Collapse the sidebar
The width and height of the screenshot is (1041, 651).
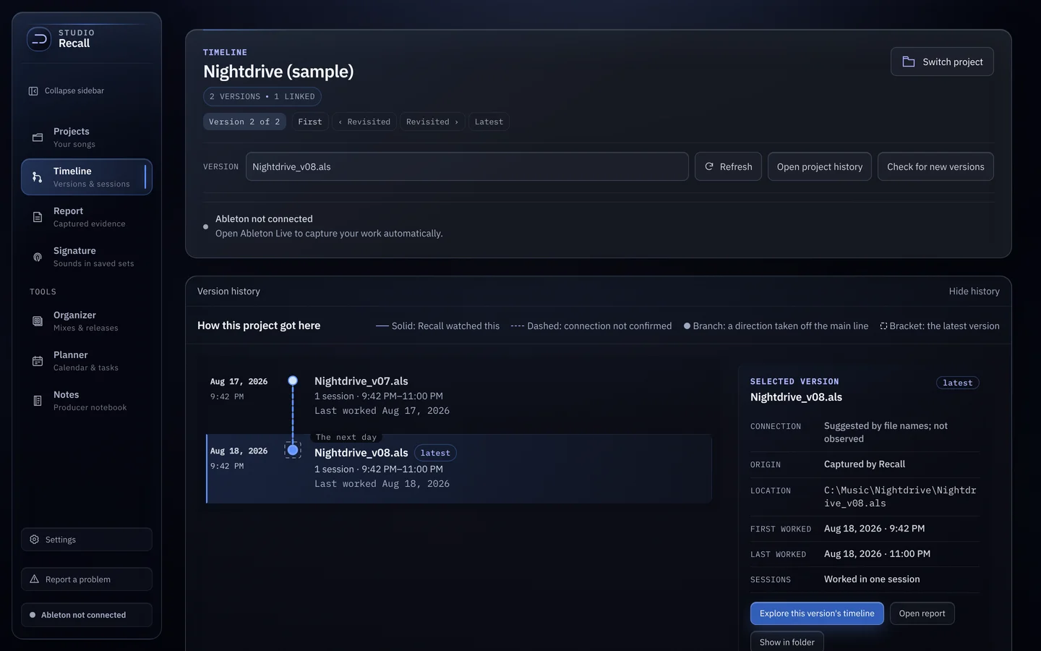tap(87, 91)
